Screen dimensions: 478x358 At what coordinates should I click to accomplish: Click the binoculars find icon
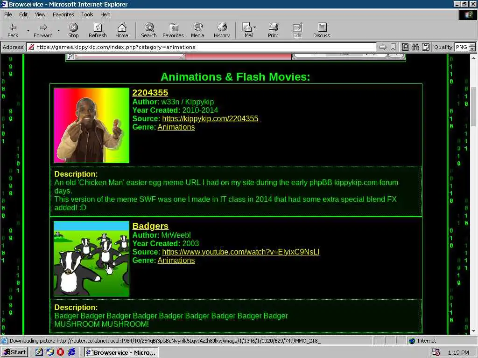coord(415,47)
